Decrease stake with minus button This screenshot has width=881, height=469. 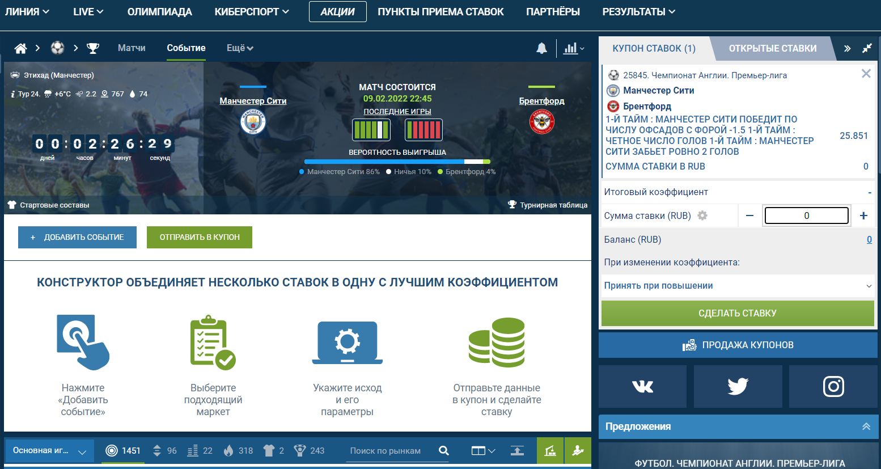[x=749, y=216]
